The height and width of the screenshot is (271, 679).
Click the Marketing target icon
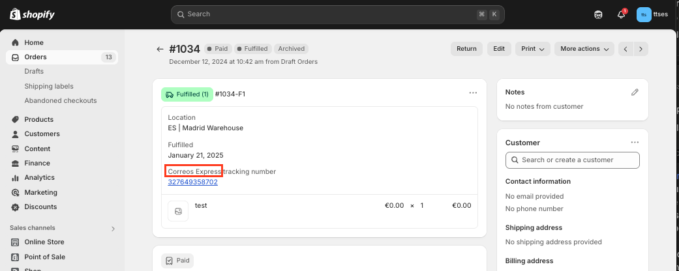coord(16,192)
